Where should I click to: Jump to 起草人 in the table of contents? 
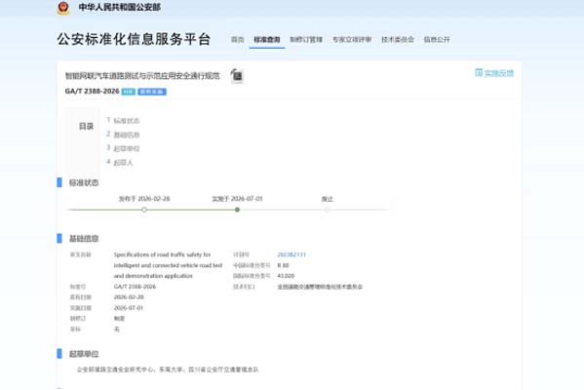tap(123, 163)
